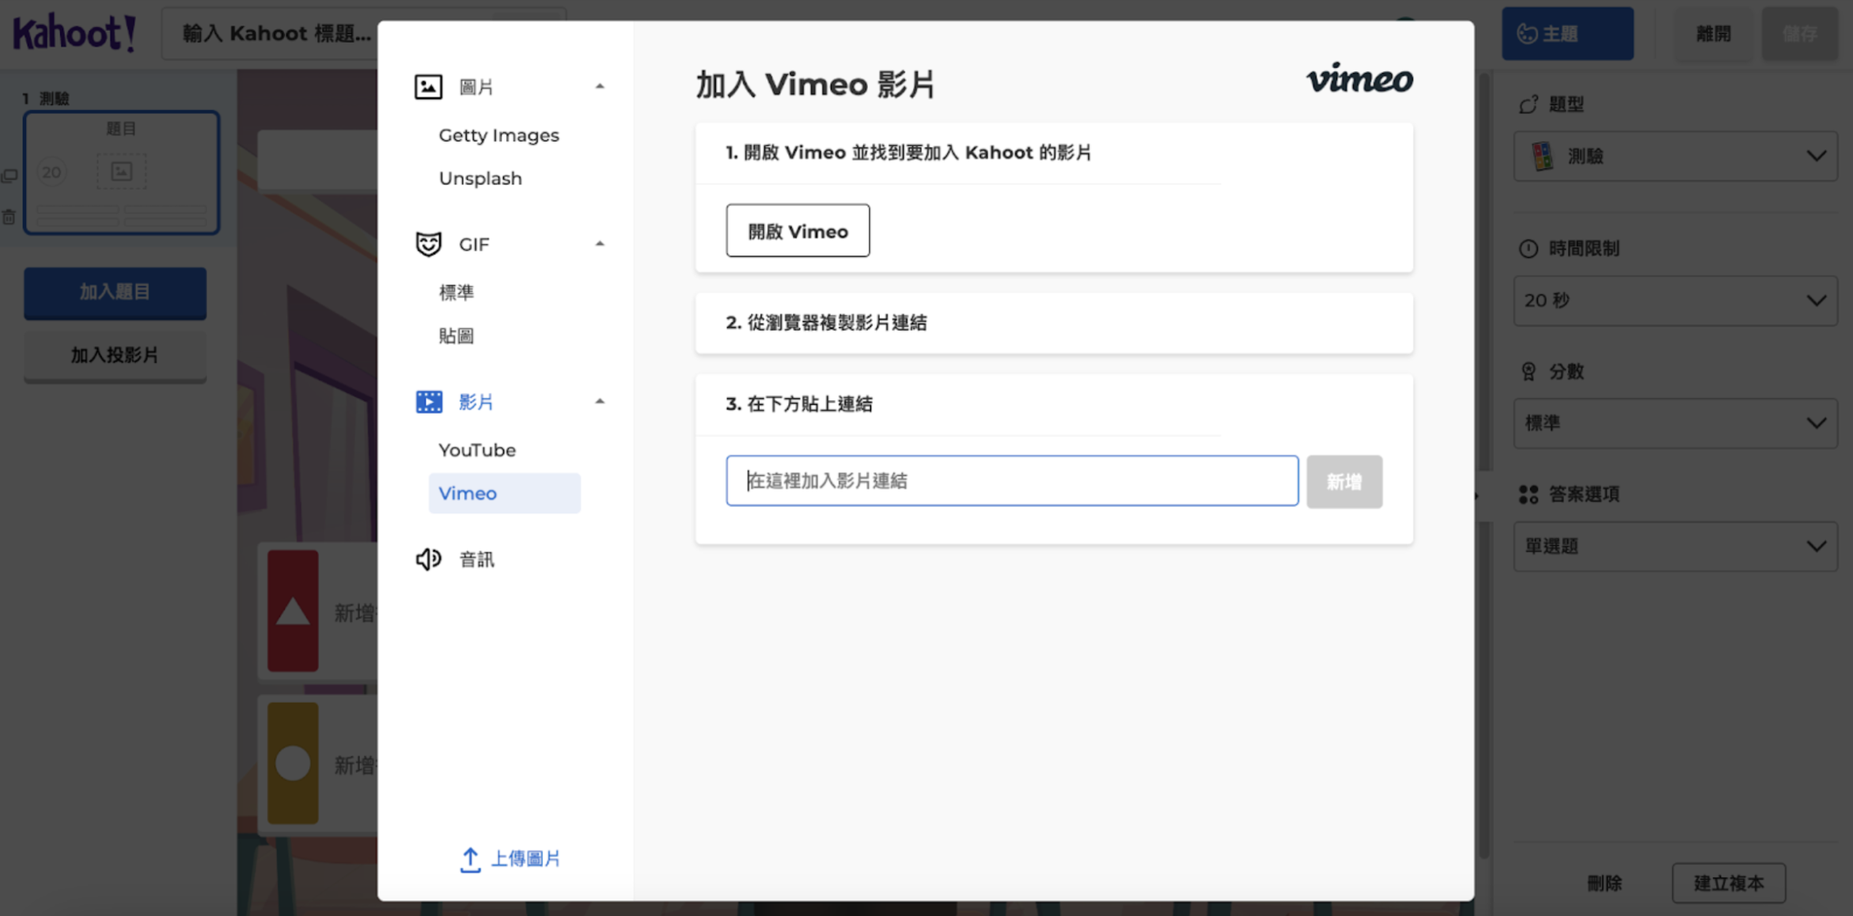The height and width of the screenshot is (916, 1853).
Task: Click the 加入 Vimeo 影片 heading
Action: coord(816,84)
